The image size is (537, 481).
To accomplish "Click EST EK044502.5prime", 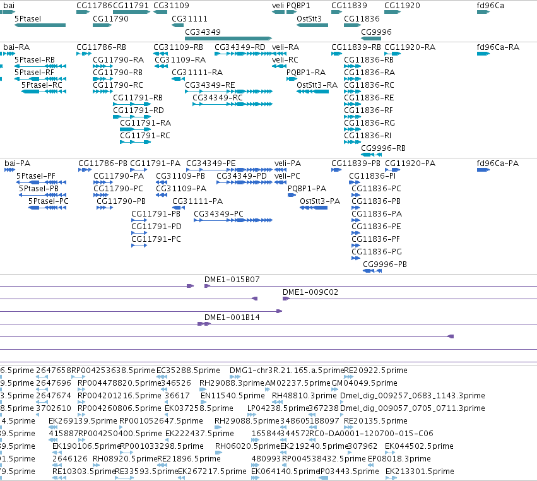I will click(x=390, y=453).
